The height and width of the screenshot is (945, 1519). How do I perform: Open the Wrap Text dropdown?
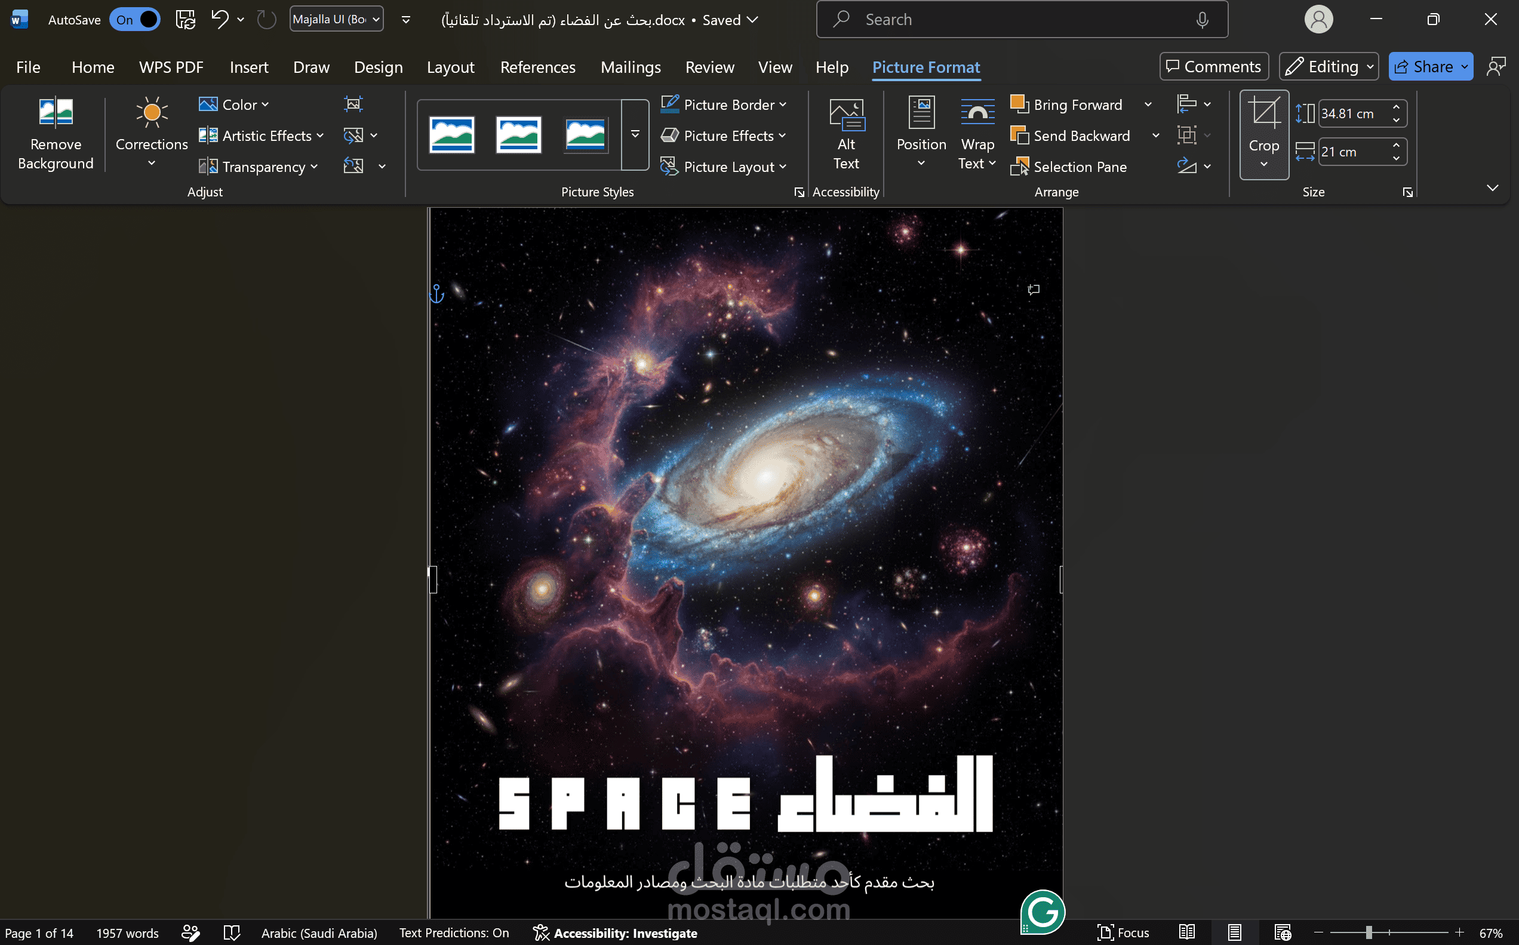977,133
